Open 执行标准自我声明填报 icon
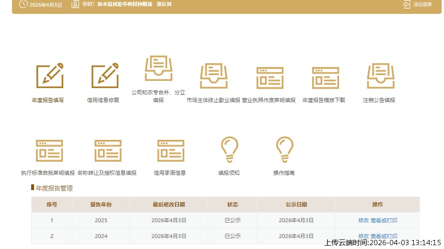444x249 pixels. pos(49,151)
